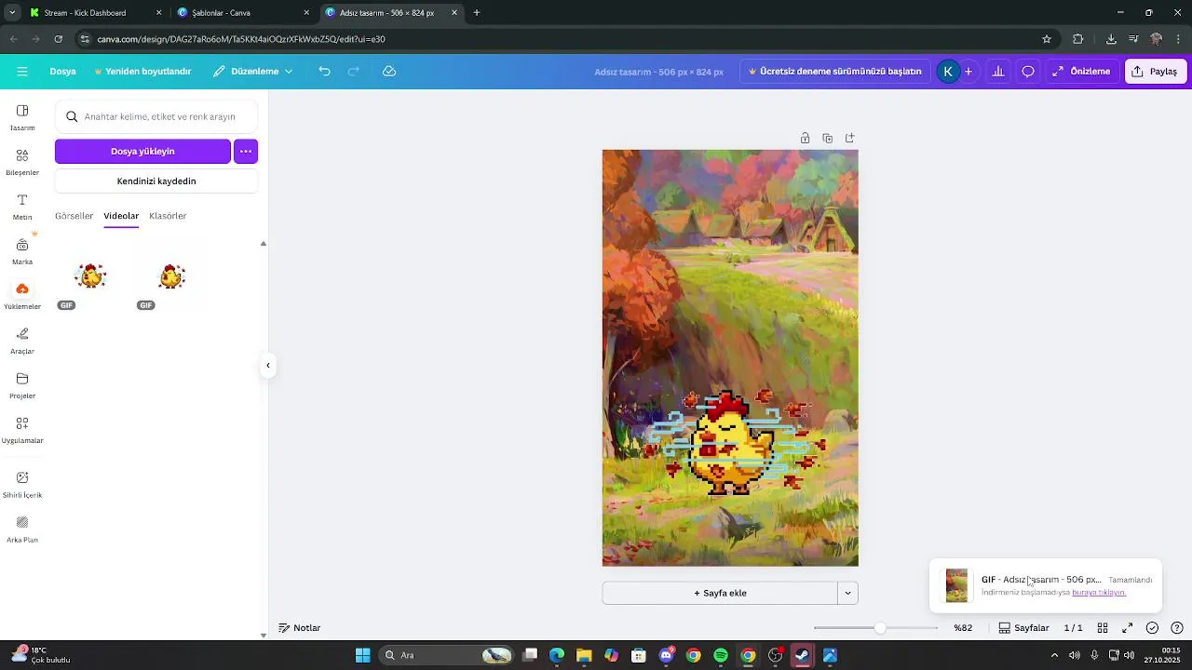1192x670 pixels.
Task: Open the Notlar notes button
Action: (300, 628)
